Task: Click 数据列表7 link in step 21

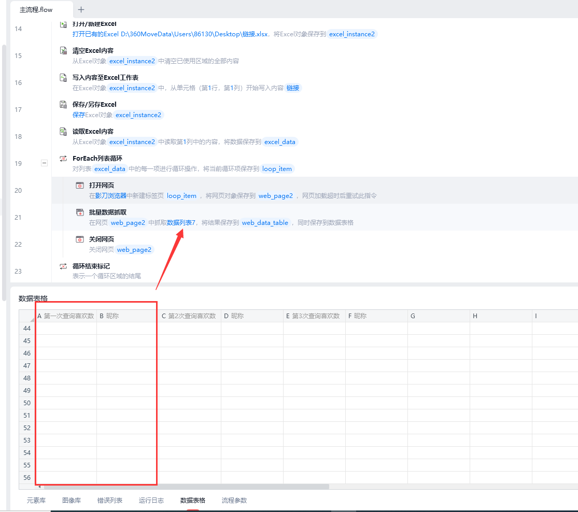Action: (x=181, y=223)
